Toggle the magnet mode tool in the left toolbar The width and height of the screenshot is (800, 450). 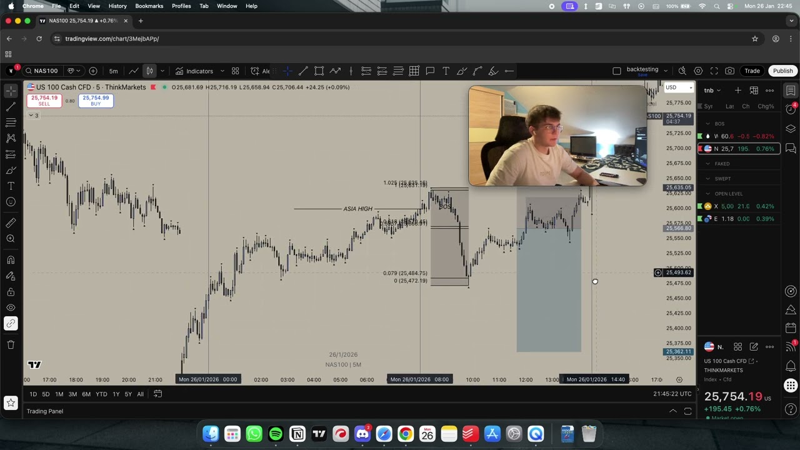pyautogui.click(x=11, y=259)
